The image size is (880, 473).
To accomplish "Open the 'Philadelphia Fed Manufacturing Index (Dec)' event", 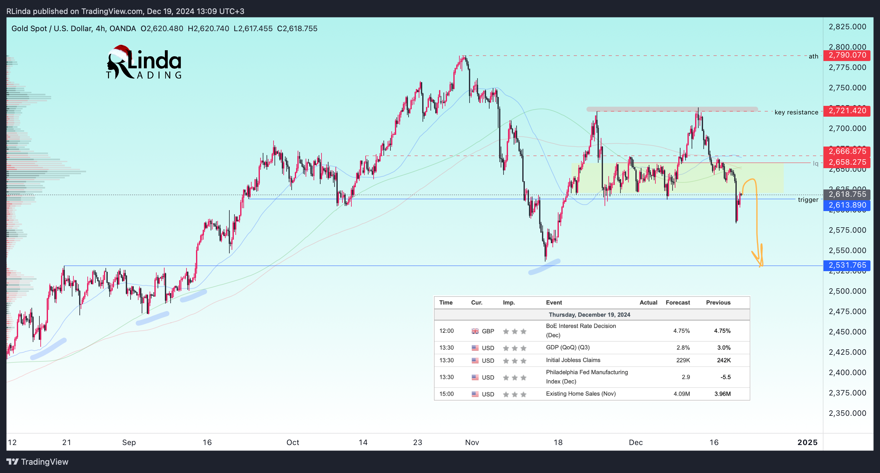I will coord(587,377).
